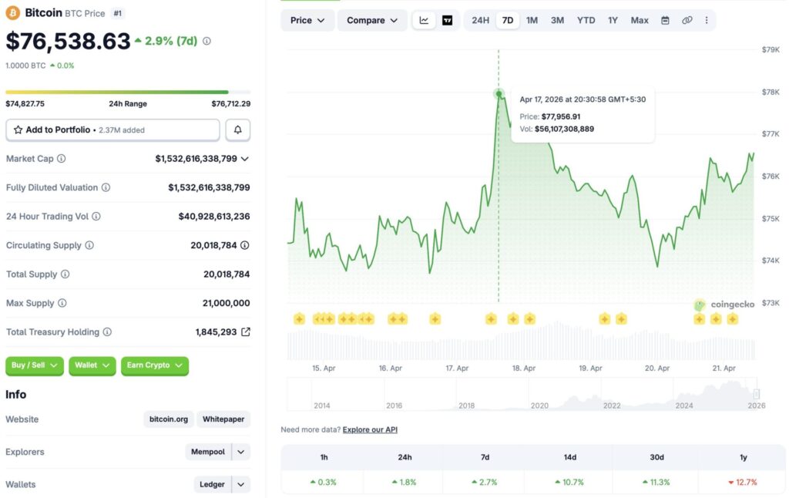This screenshot has width=789, height=498.
Task: Open the calendar date range picker
Action: [x=665, y=20]
